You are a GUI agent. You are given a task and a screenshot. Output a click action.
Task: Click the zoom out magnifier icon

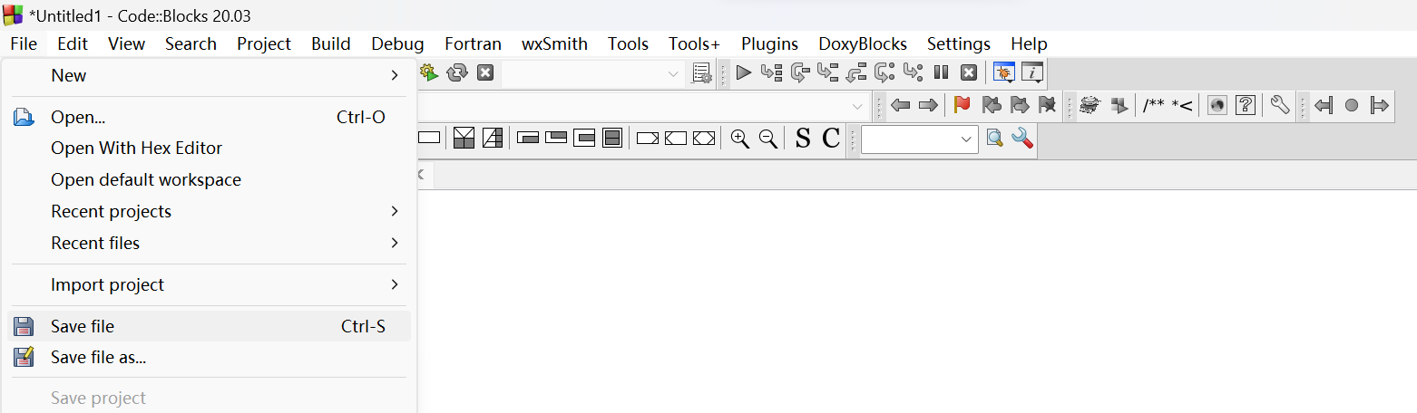point(767,139)
